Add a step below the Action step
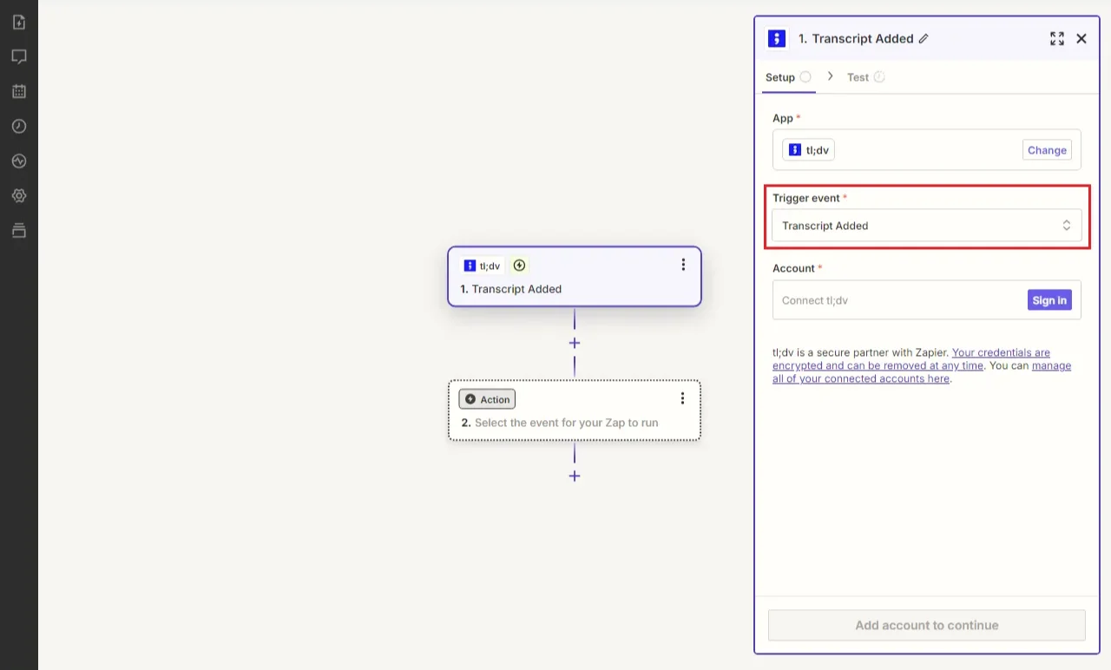Viewport: 1111px width, 670px height. (575, 476)
